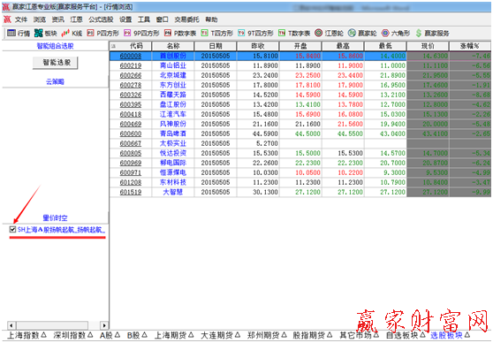Open 赢家服务 dollar icon in toolbar
The image size is (493, 343).
(419, 33)
